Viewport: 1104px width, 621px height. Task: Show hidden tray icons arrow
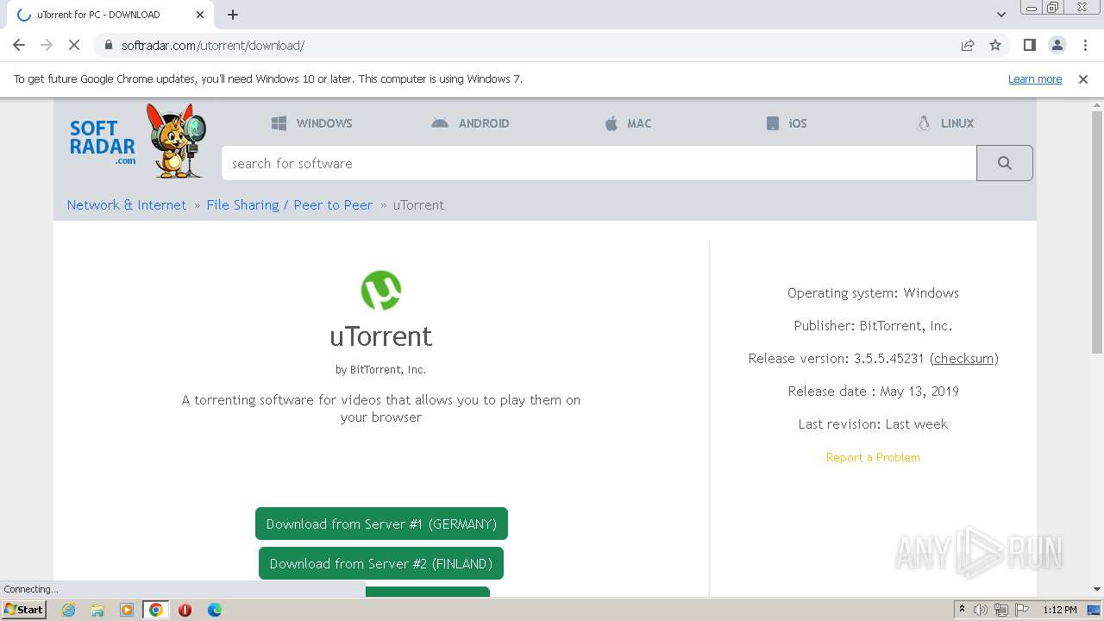point(962,610)
